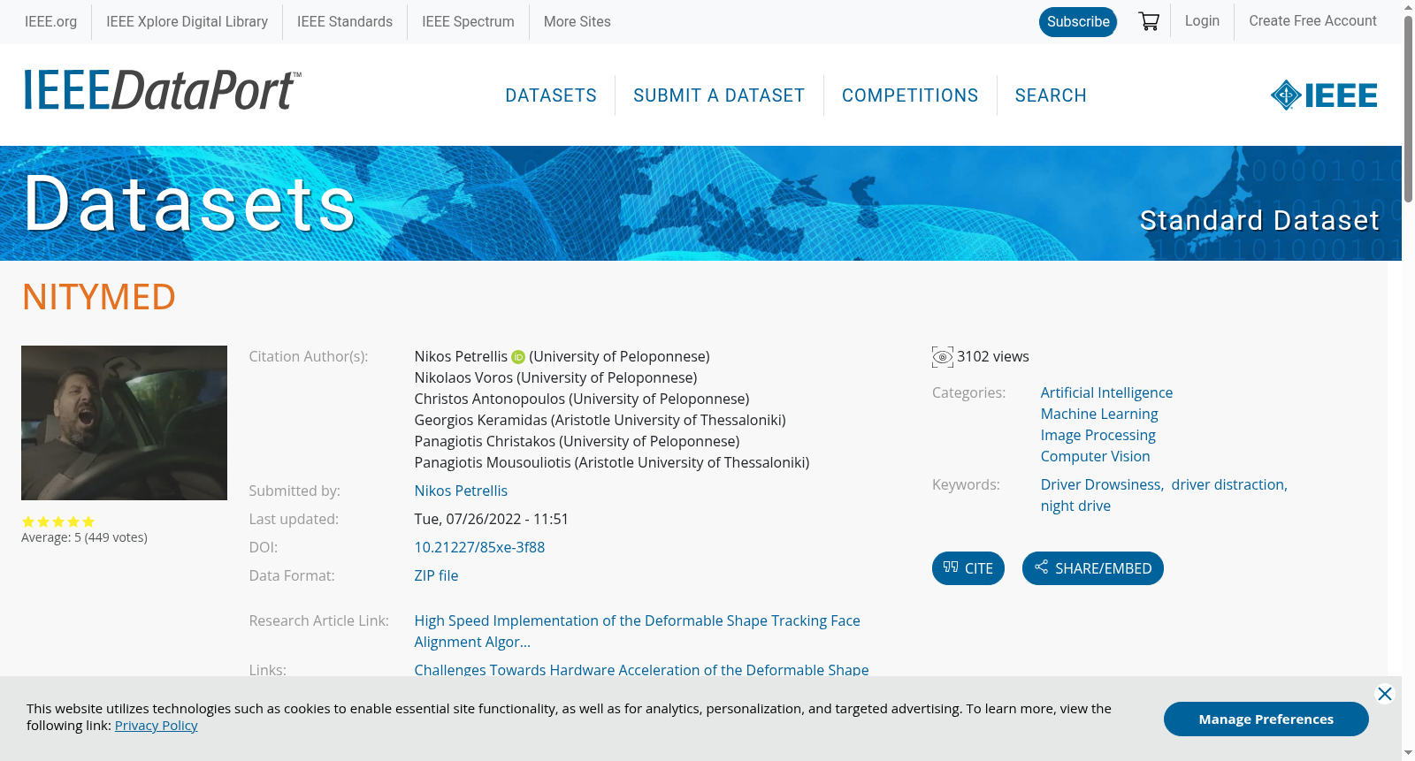The image size is (1415, 761).
Task: Open DOI 10.21227/85xe-3f88 link
Action: [x=479, y=547]
